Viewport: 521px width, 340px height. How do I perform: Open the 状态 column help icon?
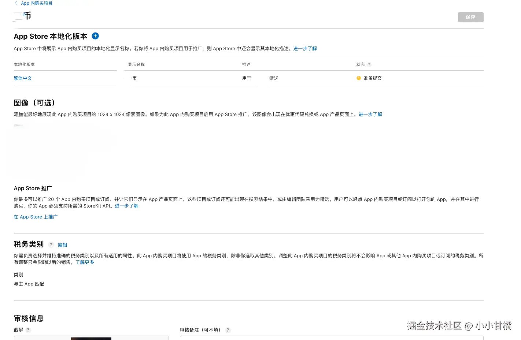tap(369, 64)
